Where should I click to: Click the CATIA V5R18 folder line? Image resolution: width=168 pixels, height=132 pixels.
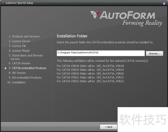coord(90,66)
